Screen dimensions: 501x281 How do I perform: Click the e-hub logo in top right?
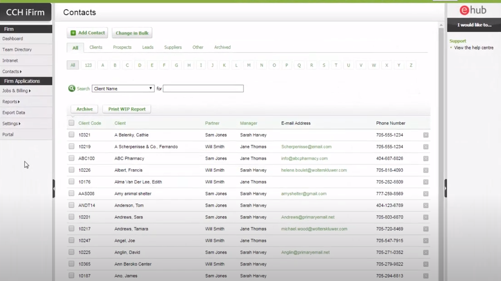coord(472,10)
